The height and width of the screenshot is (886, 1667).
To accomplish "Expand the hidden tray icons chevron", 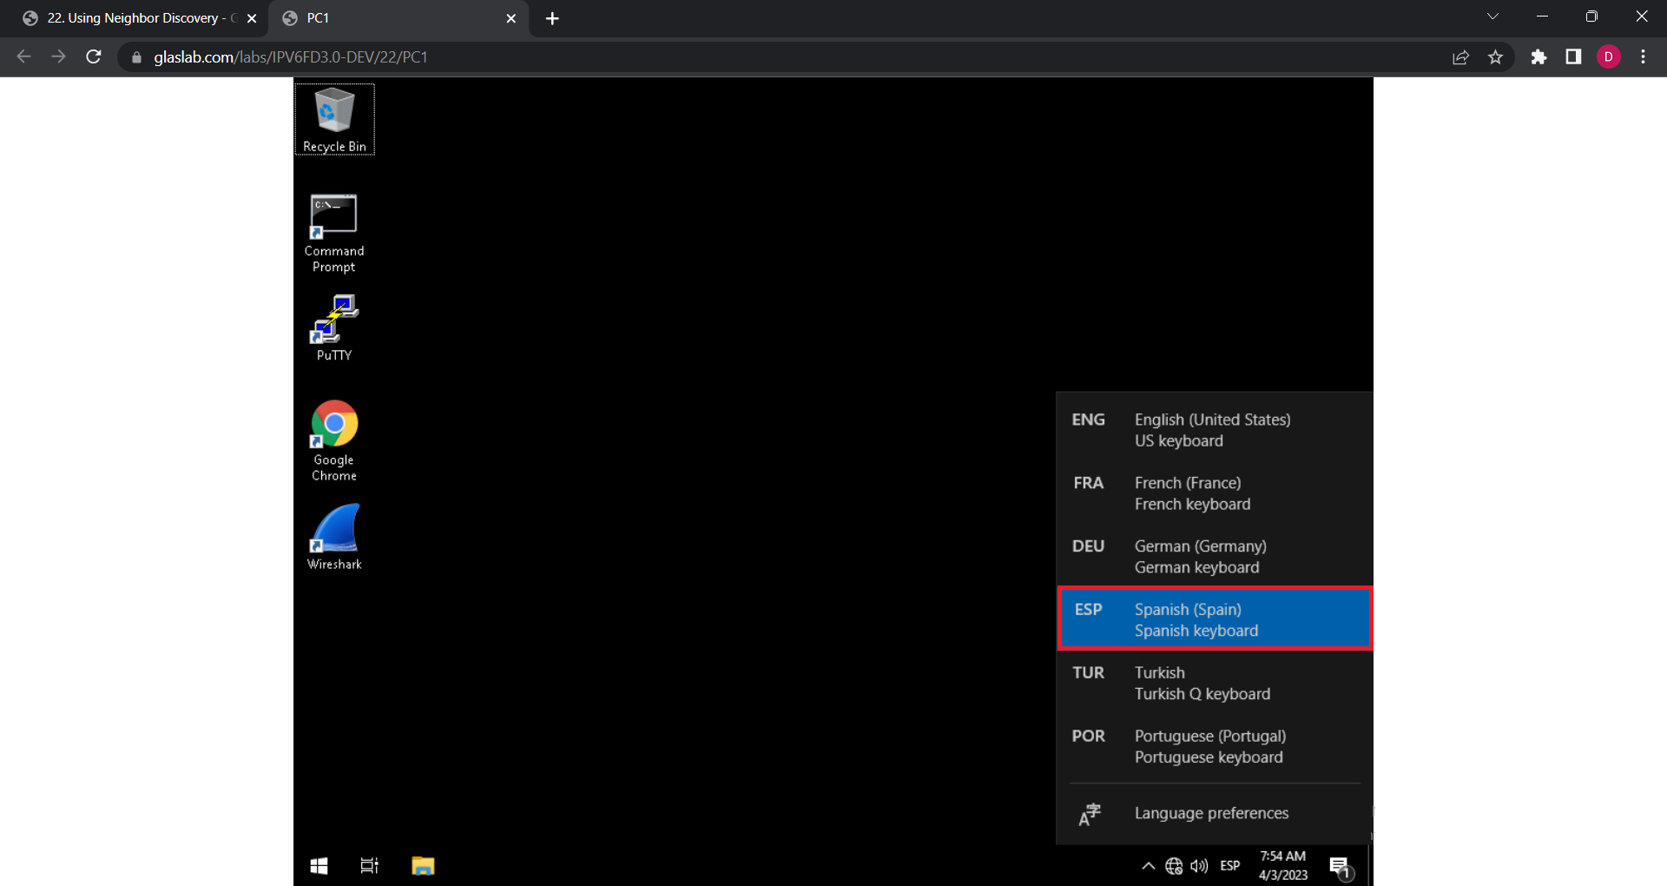I will 1148,866.
